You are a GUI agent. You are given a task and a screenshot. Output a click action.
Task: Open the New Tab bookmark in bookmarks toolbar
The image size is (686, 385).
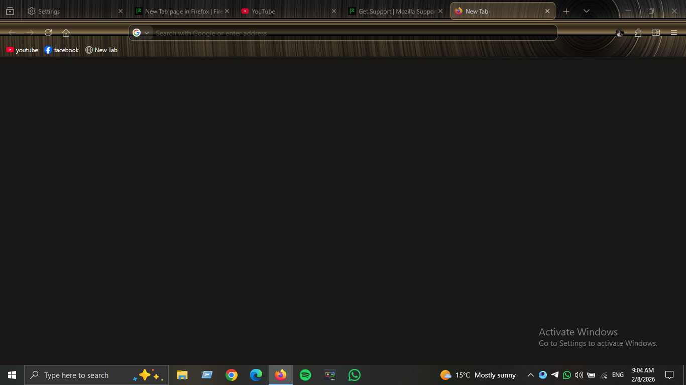click(101, 50)
